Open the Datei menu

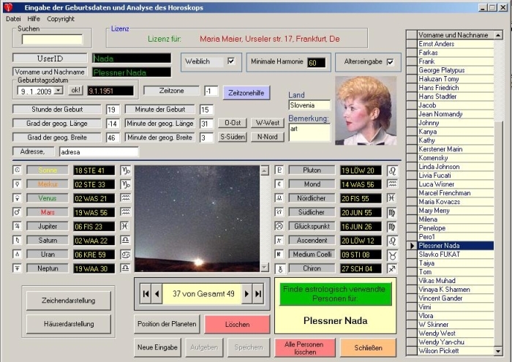pos(13,18)
